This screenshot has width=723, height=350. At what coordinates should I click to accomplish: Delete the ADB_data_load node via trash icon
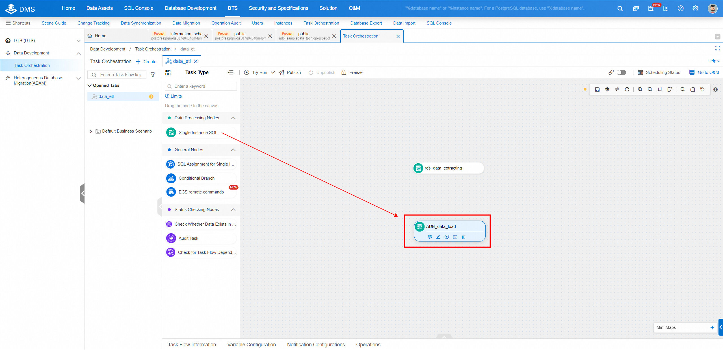pos(464,237)
